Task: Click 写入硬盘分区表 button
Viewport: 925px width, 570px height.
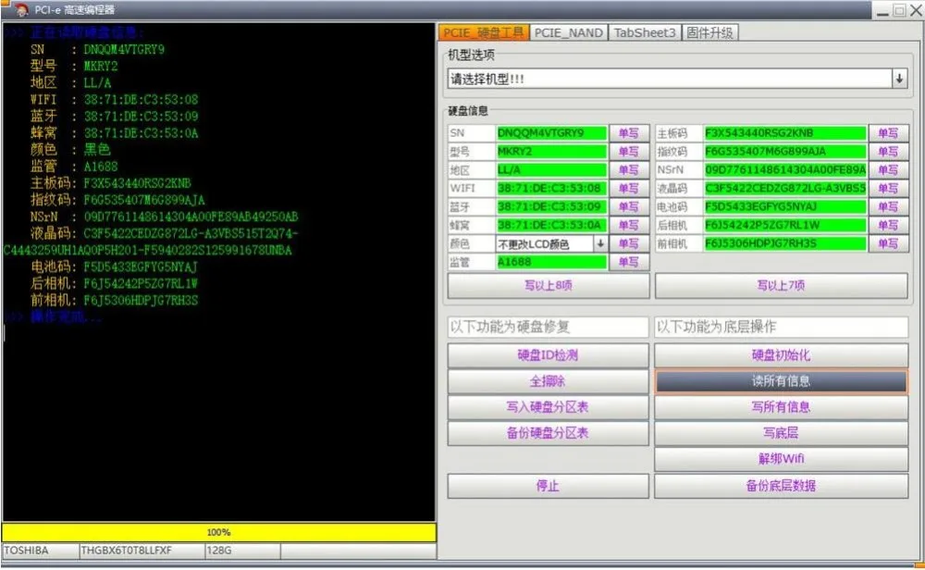Action: click(548, 407)
